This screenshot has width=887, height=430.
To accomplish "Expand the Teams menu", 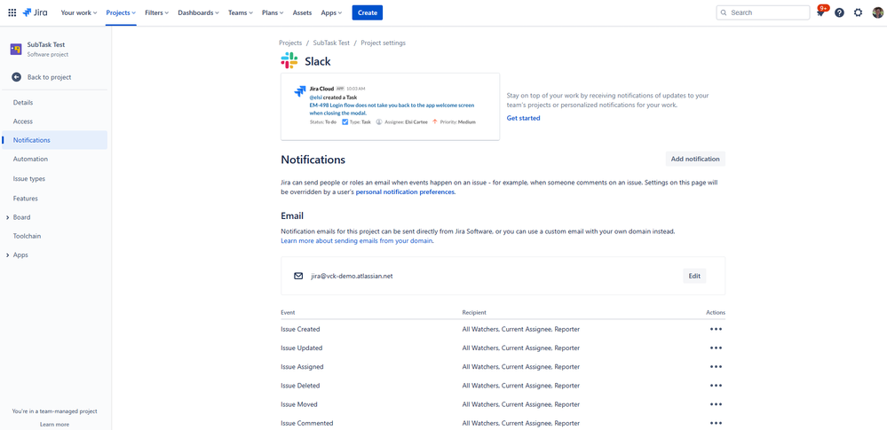I will 241,12.
